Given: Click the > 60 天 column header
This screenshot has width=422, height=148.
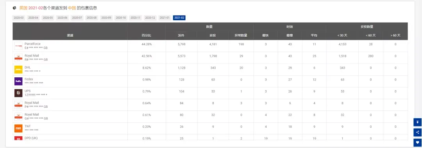Looking at the screenshot, I should (395, 35).
